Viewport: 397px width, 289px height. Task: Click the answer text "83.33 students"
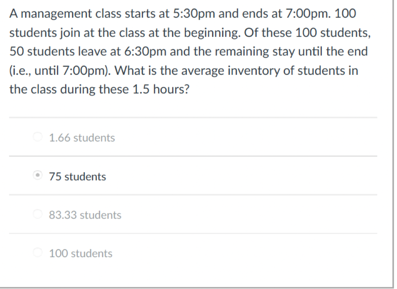[x=85, y=215]
